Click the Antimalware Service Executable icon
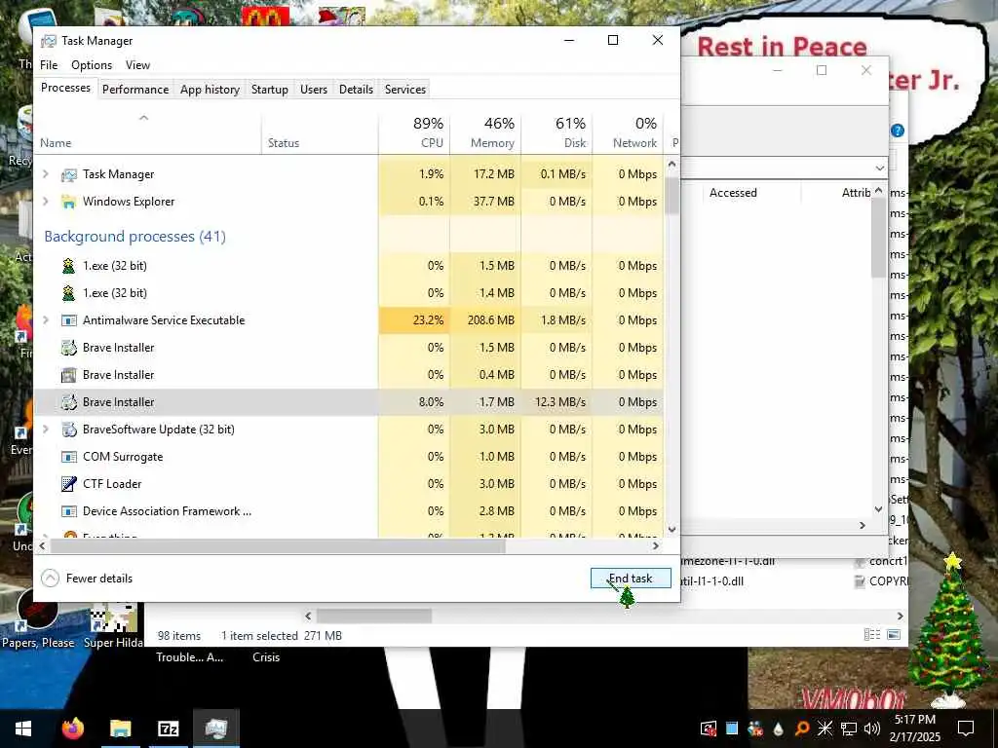Image resolution: width=998 pixels, height=748 pixels. [x=69, y=320]
